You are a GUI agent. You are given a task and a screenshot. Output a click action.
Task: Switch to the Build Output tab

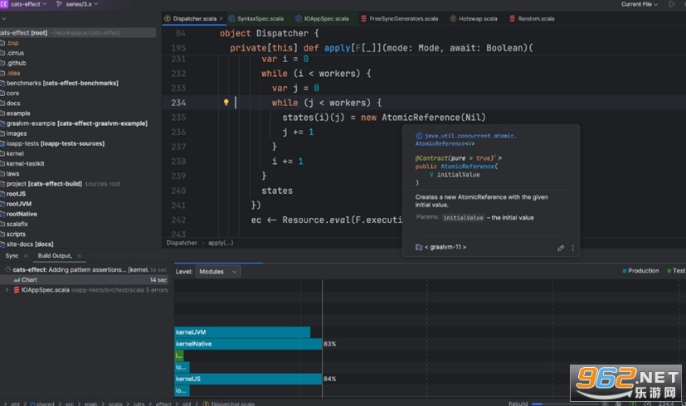[54, 256]
